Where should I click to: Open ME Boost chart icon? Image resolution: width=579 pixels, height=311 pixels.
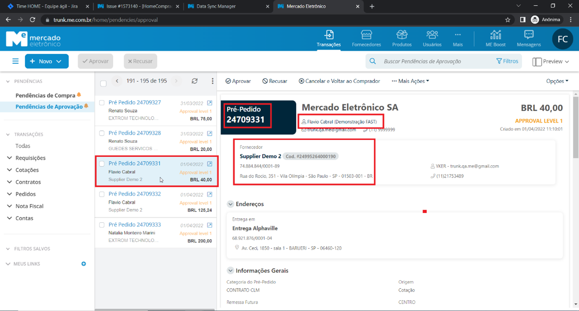(x=495, y=35)
